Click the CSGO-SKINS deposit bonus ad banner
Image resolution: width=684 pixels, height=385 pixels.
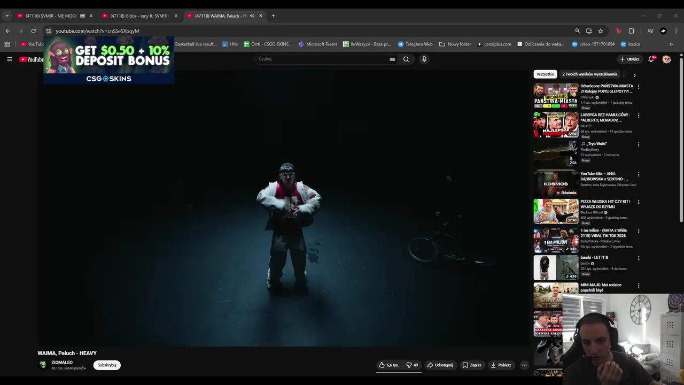coord(108,60)
